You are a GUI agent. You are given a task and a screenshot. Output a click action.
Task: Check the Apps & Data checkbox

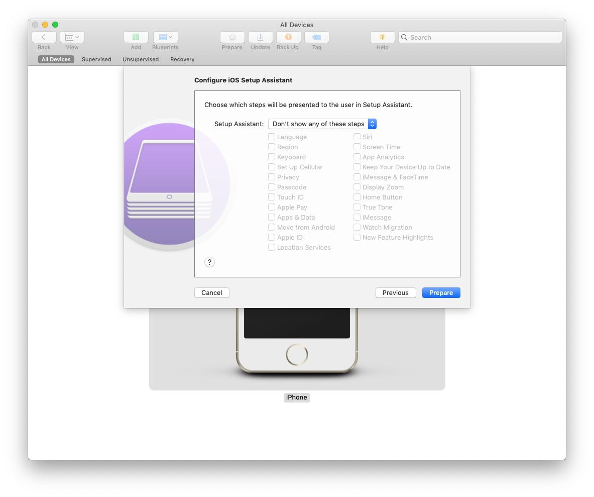(272, 217)
